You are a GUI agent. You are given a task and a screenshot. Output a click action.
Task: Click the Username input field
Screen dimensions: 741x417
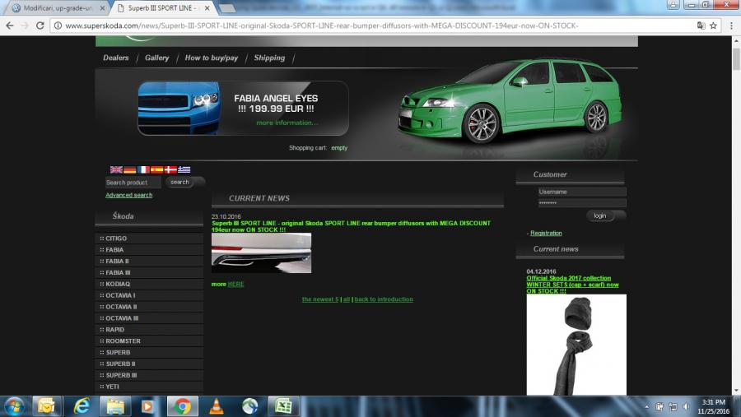tap(582, 192)
